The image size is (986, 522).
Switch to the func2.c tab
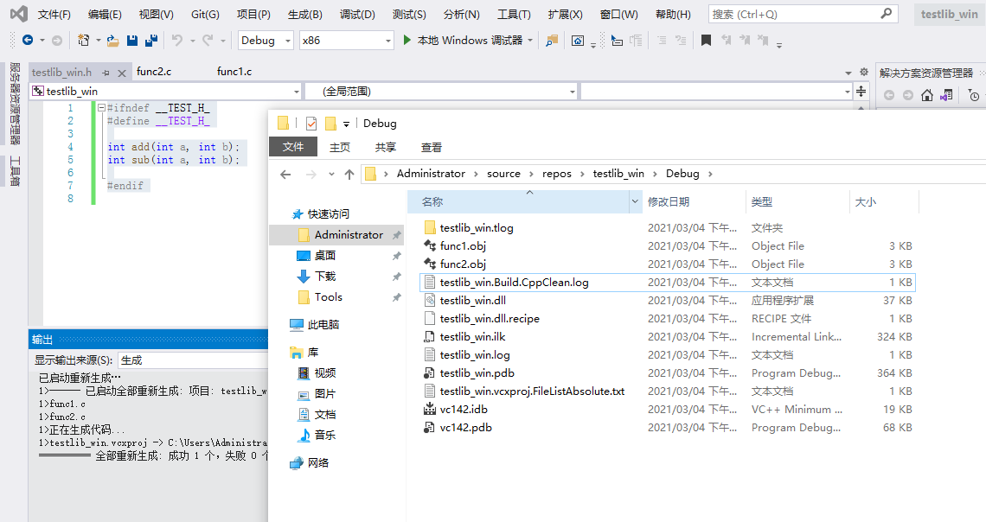154,72
